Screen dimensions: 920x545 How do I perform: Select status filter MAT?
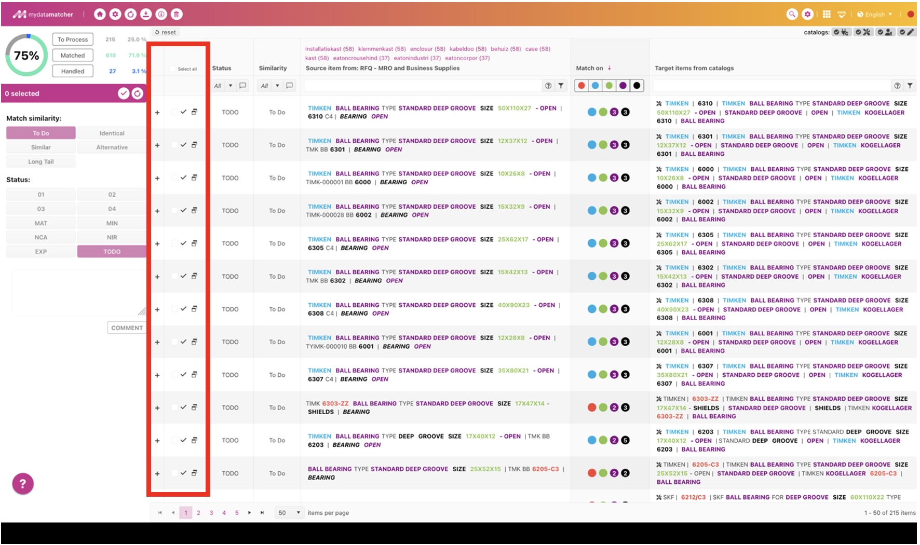coord(41,223)
